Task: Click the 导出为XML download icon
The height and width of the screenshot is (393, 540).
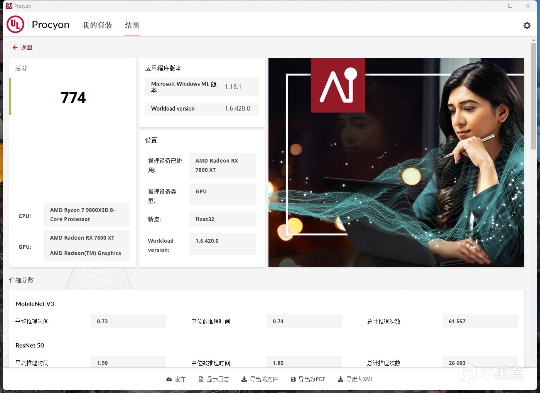Action: 341,379
